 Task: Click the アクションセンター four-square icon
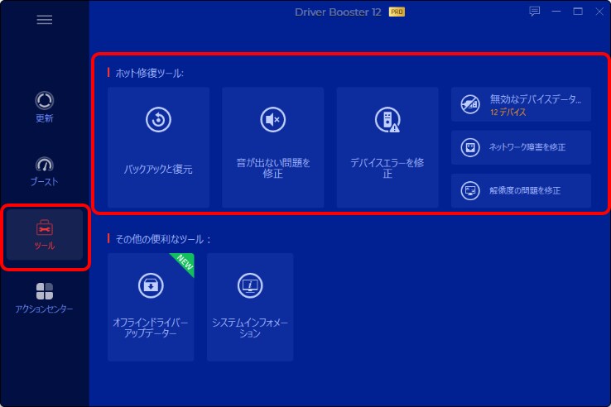[x=45, y=291]
